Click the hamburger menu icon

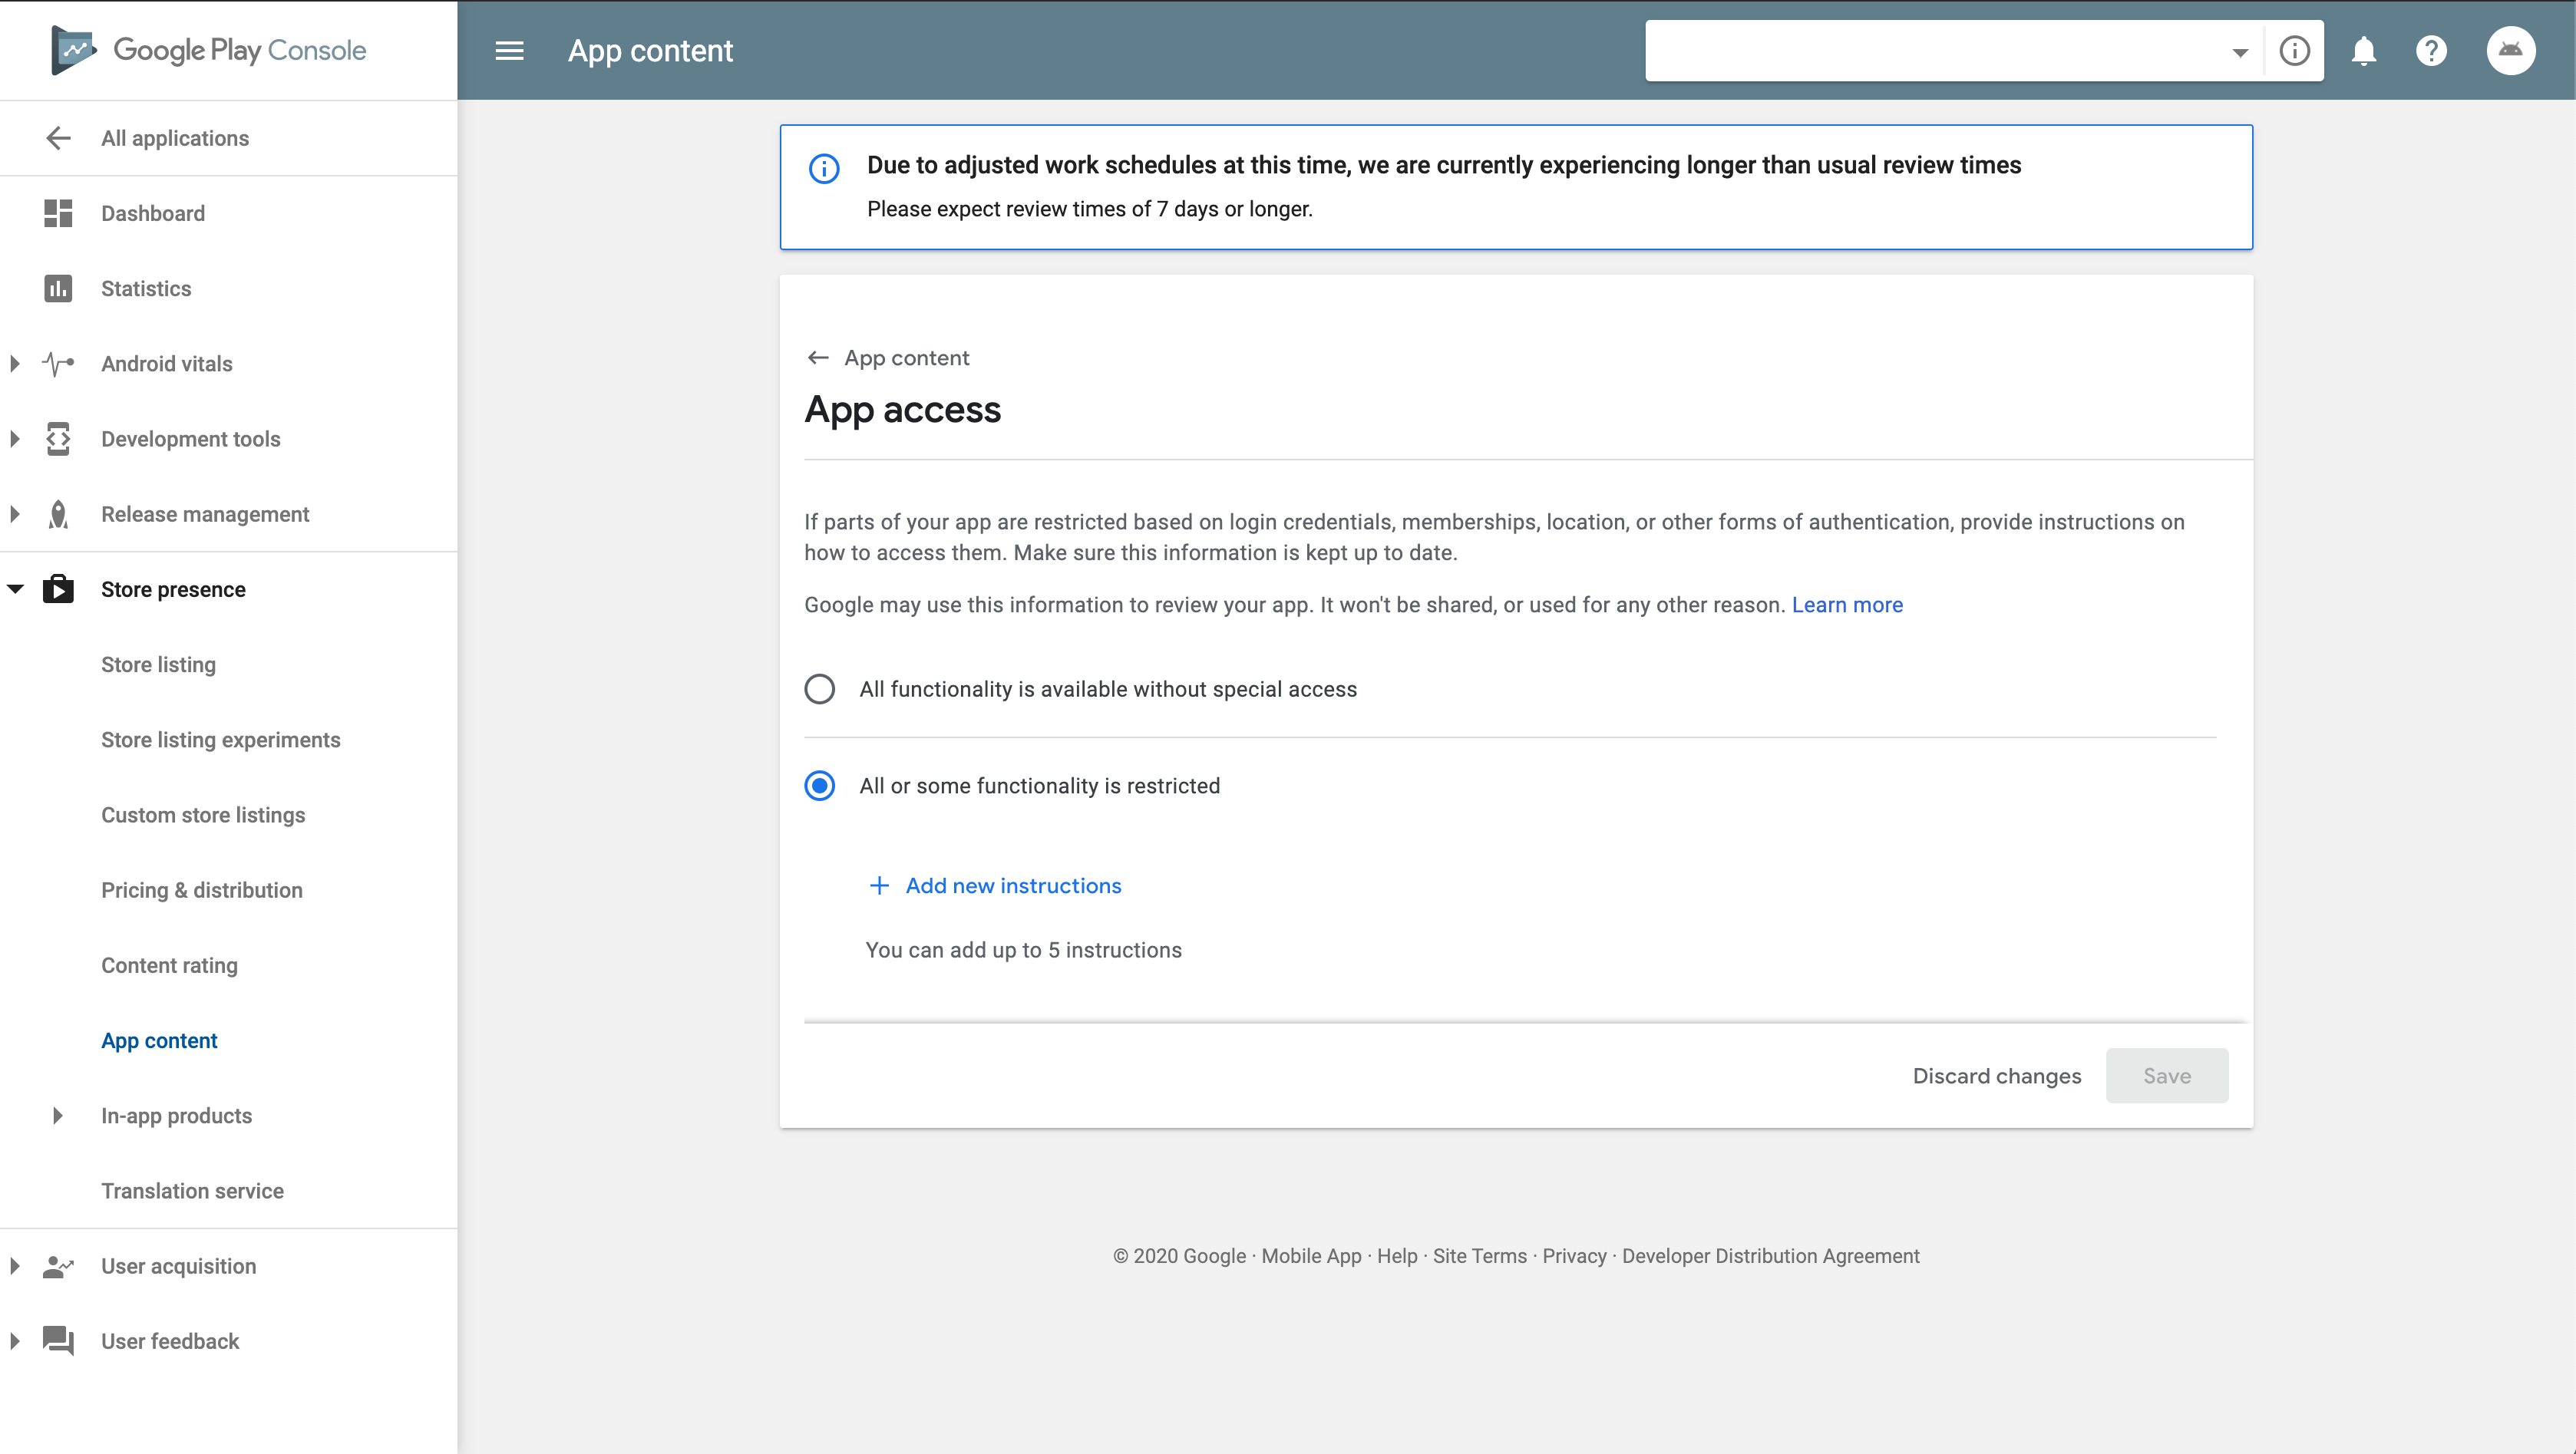coord(509,51)
